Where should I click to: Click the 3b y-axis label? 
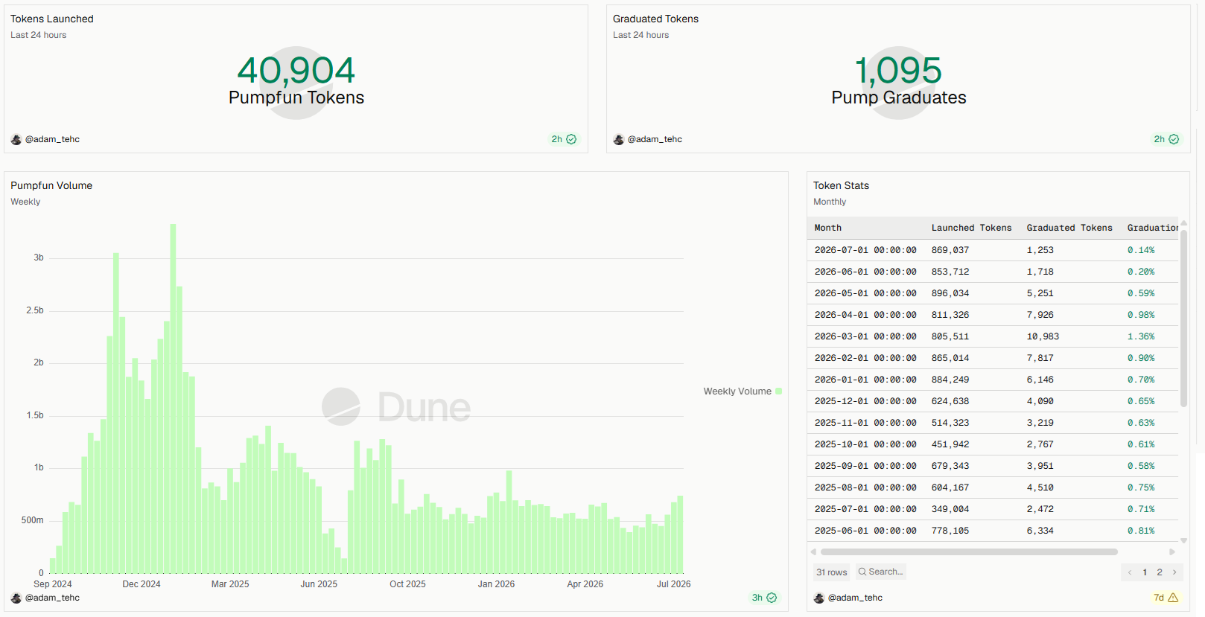point(39,258)
